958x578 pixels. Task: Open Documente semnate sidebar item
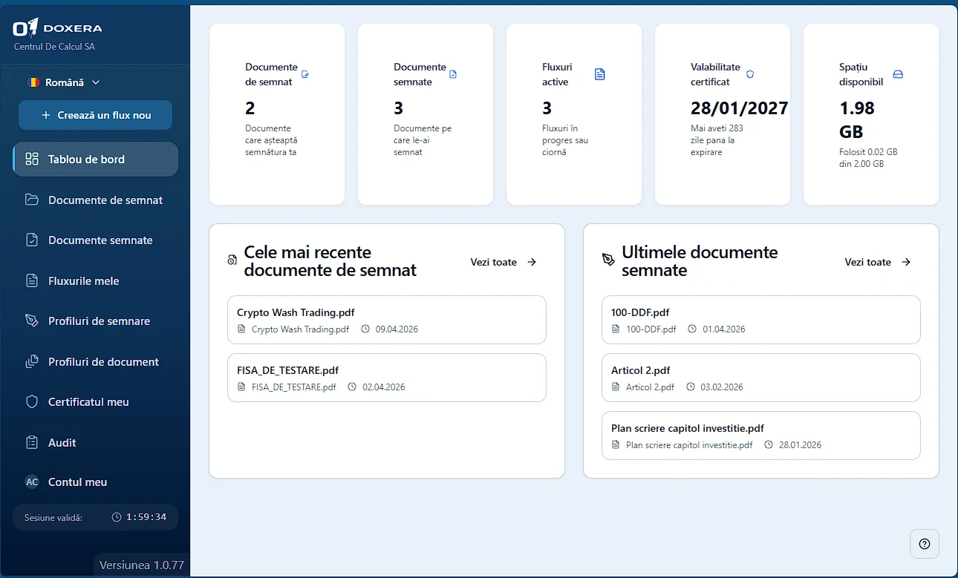pyautogui.click(x=96, y=240)
